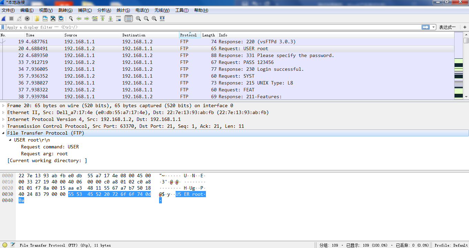Image resolution: width=469 pixels, height=248 pixels.
Task: Reset text to normal size
Action: tap(154, 19)
